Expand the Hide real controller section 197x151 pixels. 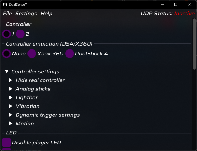[x=11, y=80]
